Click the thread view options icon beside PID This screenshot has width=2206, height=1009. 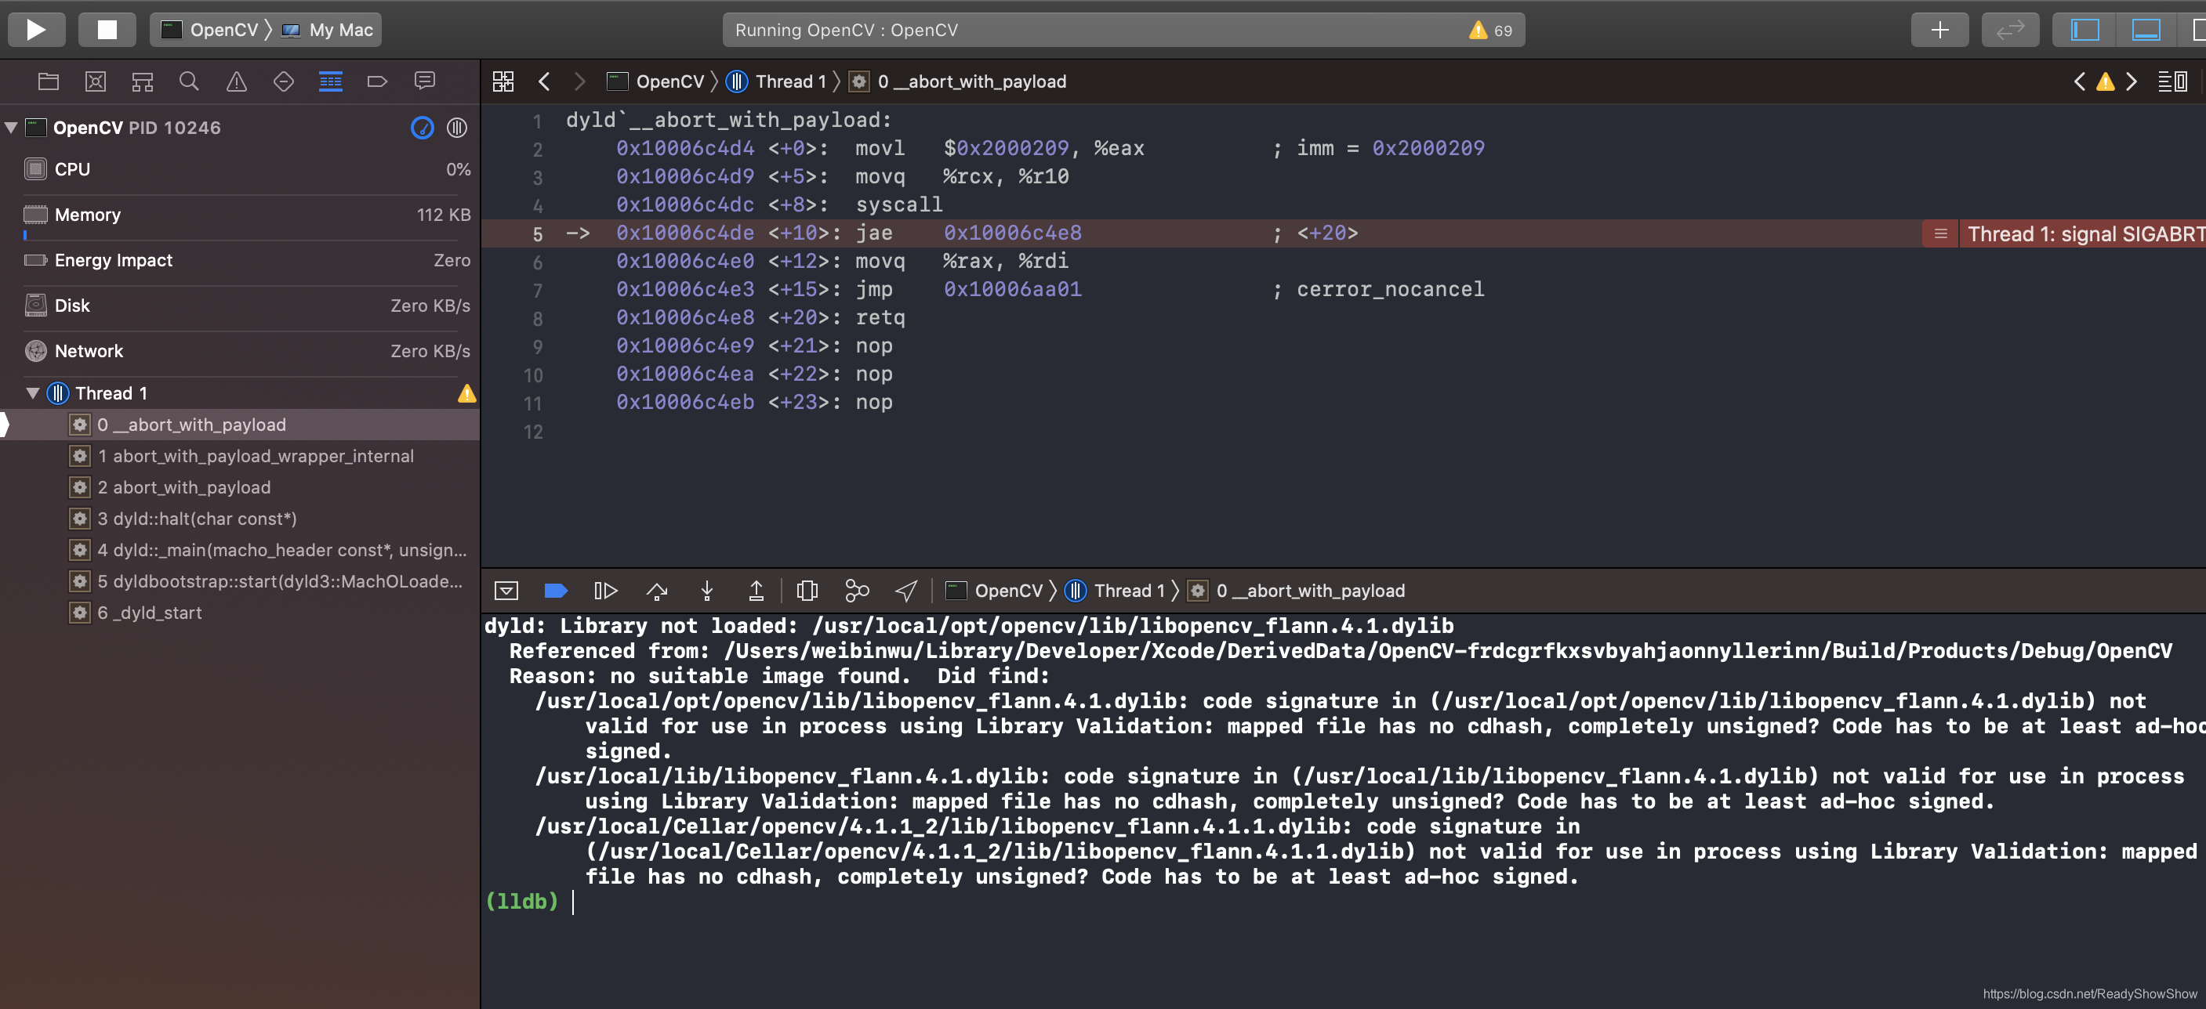(457, 128)
